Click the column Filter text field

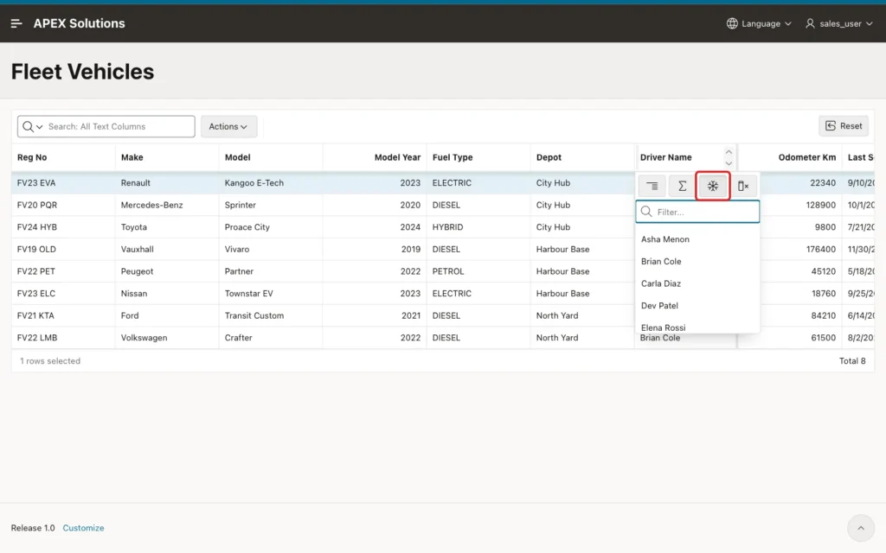[697, 212]
